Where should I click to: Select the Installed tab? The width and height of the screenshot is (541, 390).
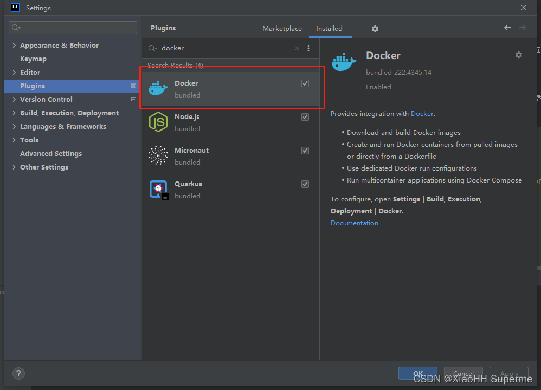pos(330,28)
